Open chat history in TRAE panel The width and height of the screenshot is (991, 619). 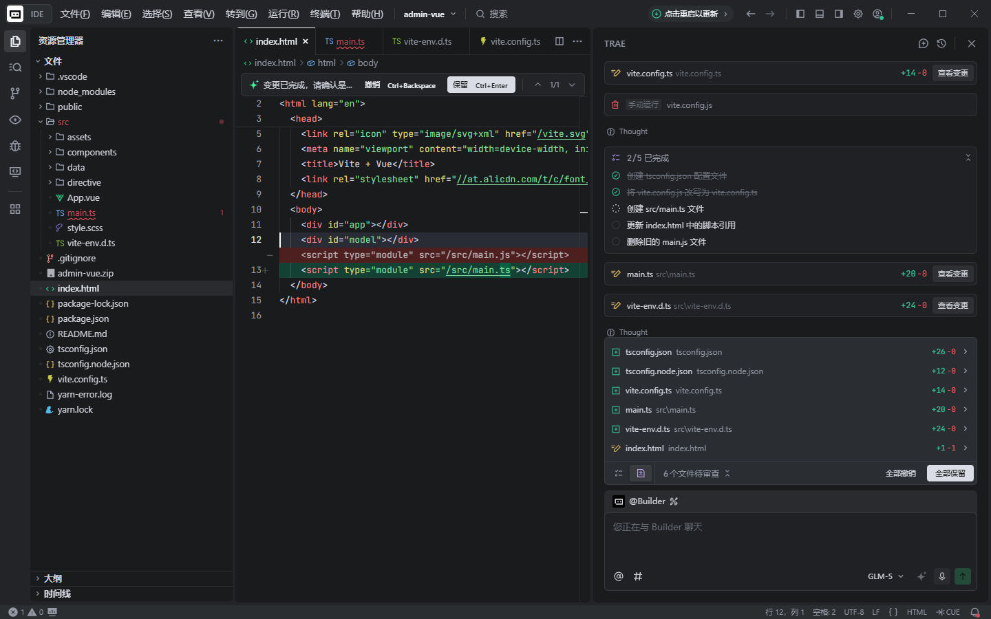(x=941, y=43)
